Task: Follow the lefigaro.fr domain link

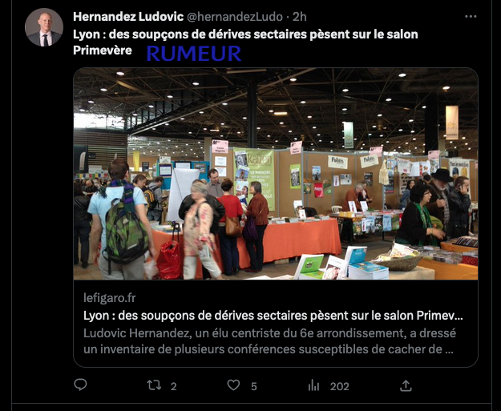Action: (x=110, y=298)
